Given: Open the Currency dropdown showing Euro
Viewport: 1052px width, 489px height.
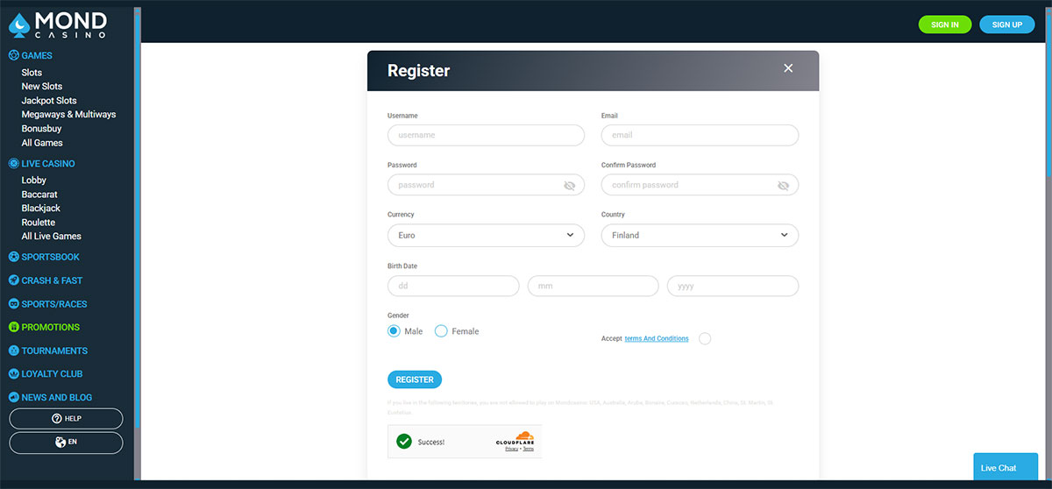Looking at the screenshot, I should 486,235.
